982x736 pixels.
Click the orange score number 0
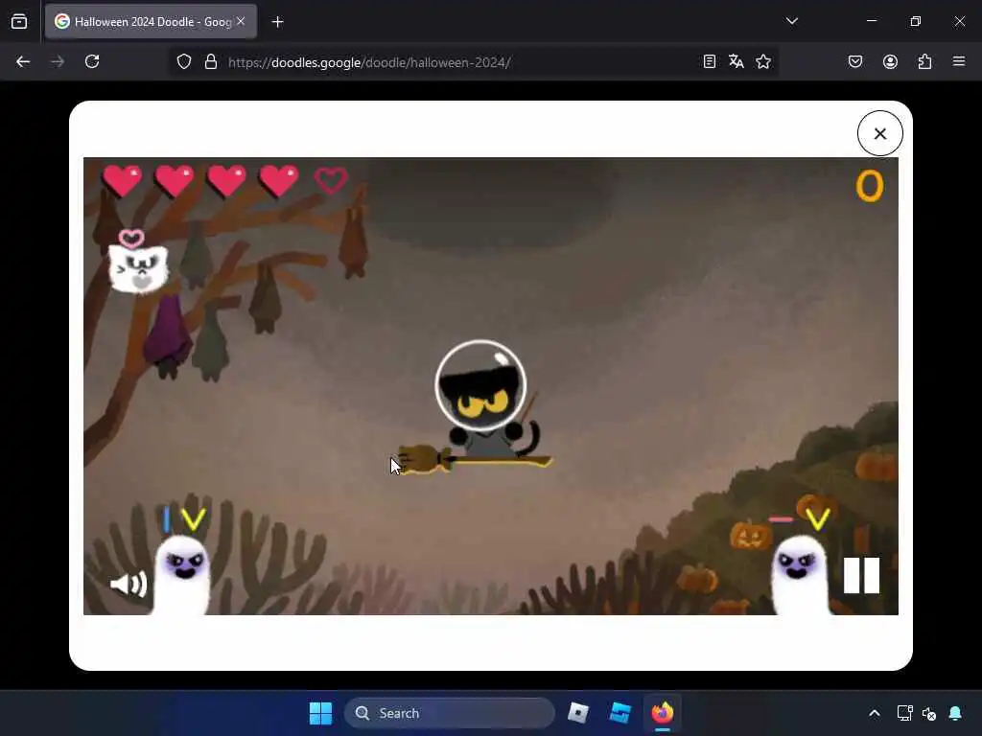coord(869,186)
